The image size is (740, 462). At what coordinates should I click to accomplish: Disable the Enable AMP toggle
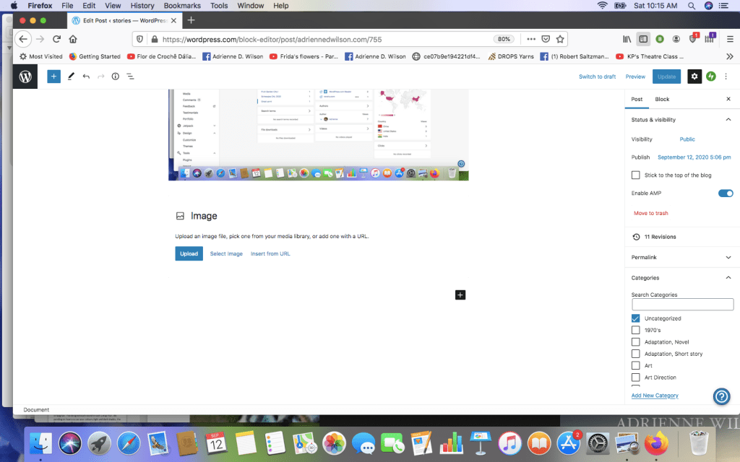point(725,193)
